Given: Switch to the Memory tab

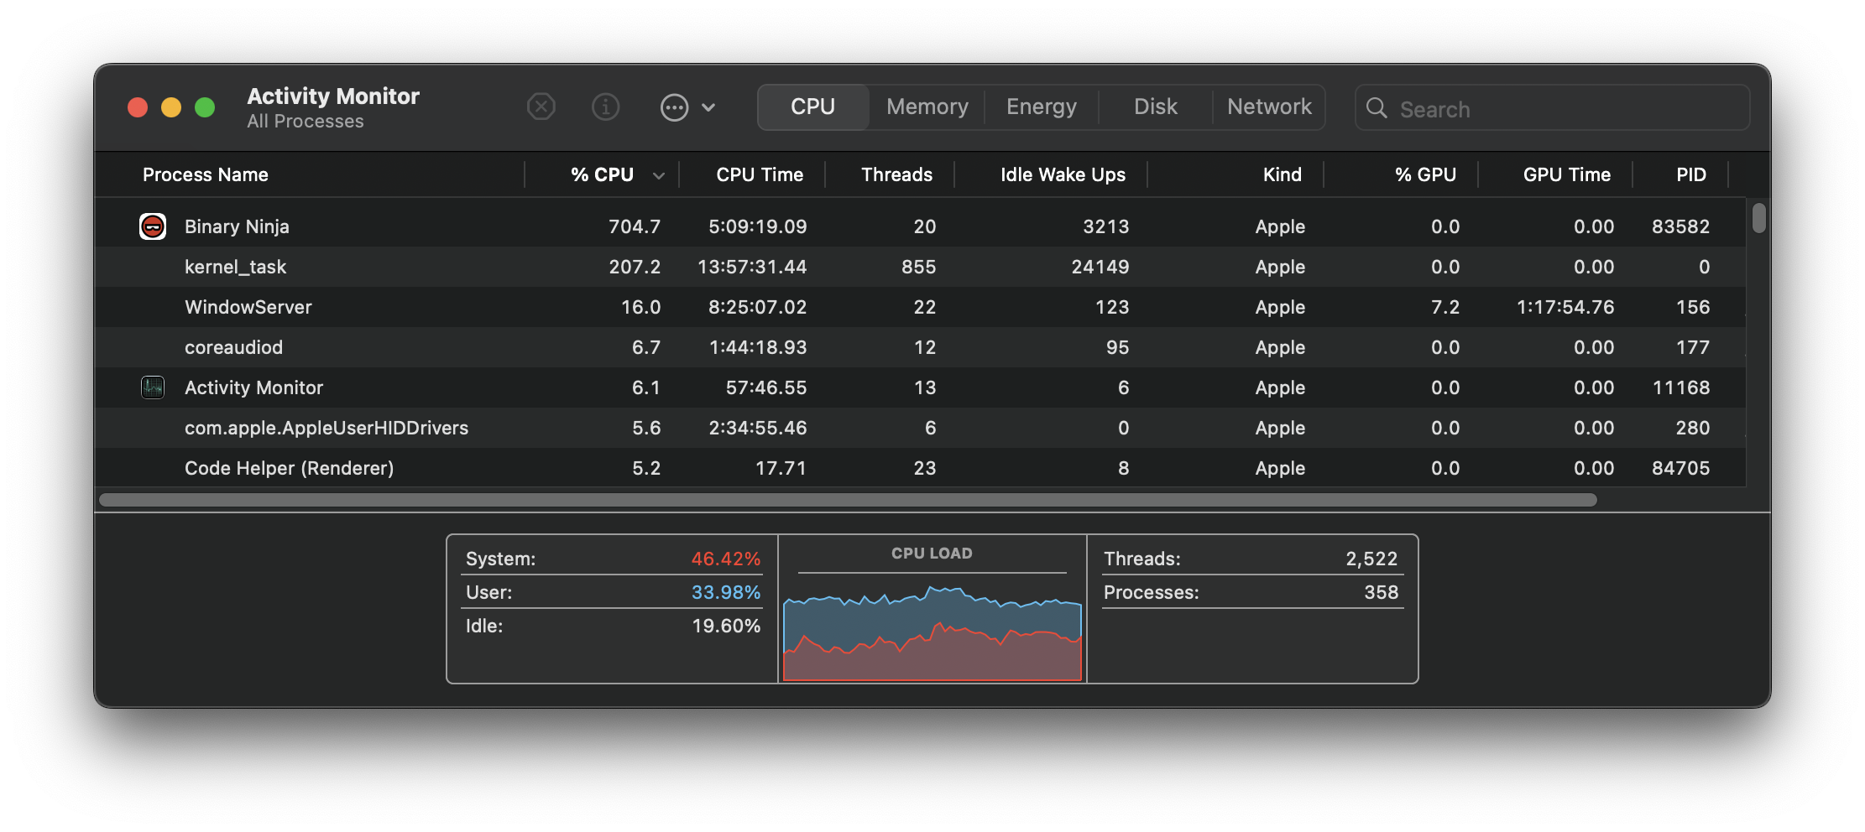Looking at the screenshot, I should click(927, 107).
